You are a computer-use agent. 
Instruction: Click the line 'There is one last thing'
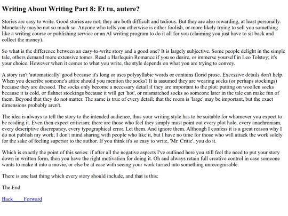click(80, 176)
